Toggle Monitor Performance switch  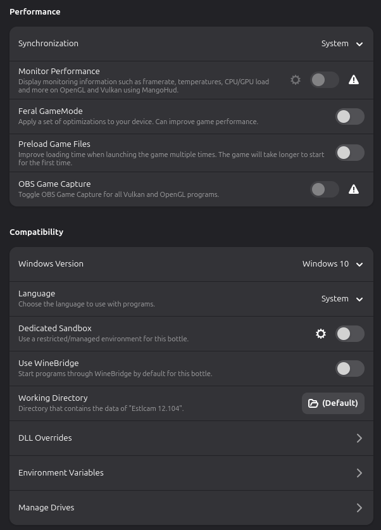pos(325,80)
